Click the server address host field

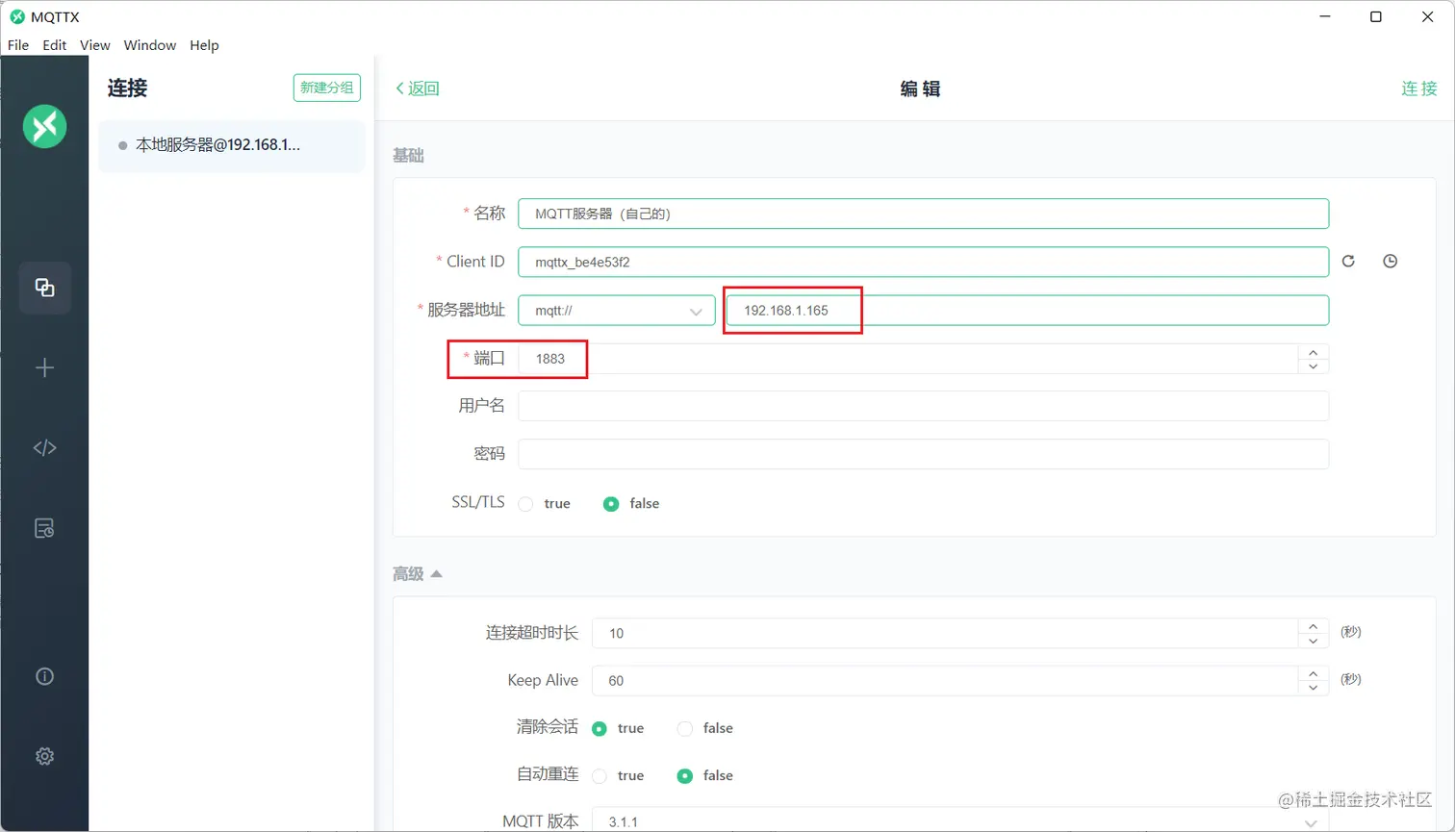pos(1028,311)
